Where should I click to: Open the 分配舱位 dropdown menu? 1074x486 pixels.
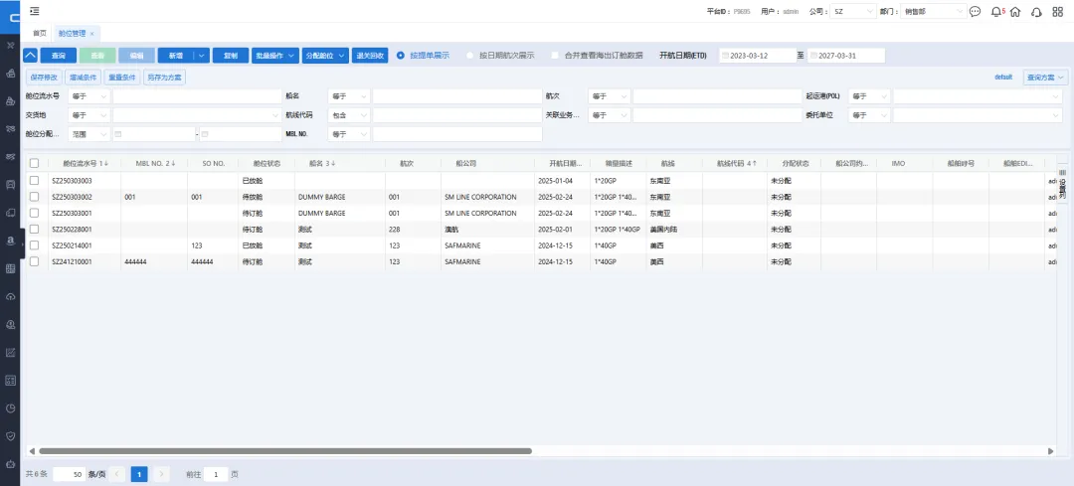pyautogui.click(x=324, y=56)
